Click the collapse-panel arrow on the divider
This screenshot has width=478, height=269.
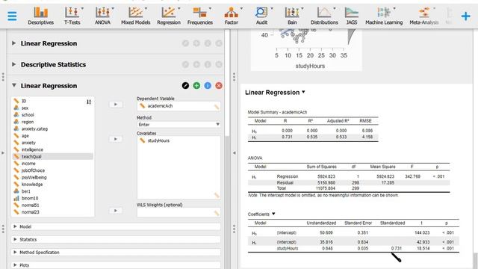point(234,152)
